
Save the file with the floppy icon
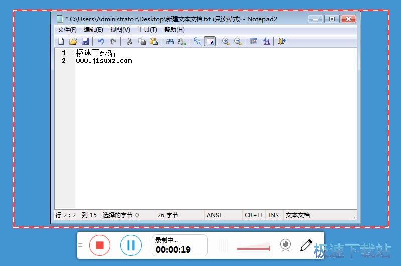[x=85, y=41]
